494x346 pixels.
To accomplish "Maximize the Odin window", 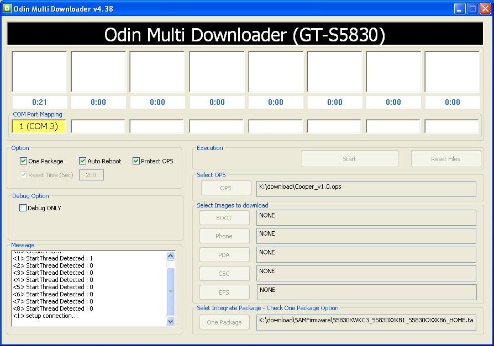I will (x=472, y=8).
